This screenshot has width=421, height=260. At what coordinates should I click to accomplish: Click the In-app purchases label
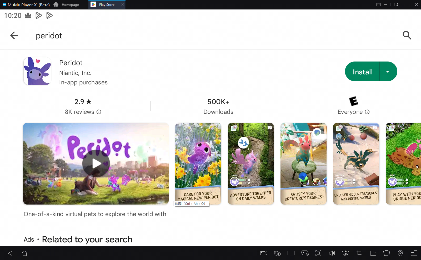pos(83,83)
